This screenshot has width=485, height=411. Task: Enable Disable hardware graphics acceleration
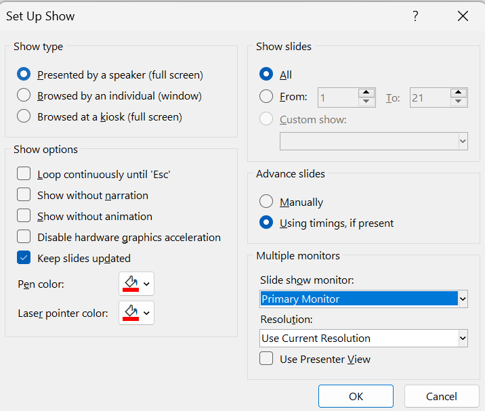click(x=24, y=237)
